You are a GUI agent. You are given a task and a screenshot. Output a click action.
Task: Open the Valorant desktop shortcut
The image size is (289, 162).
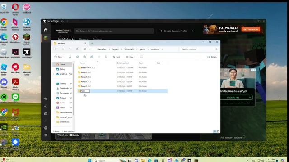15,54
